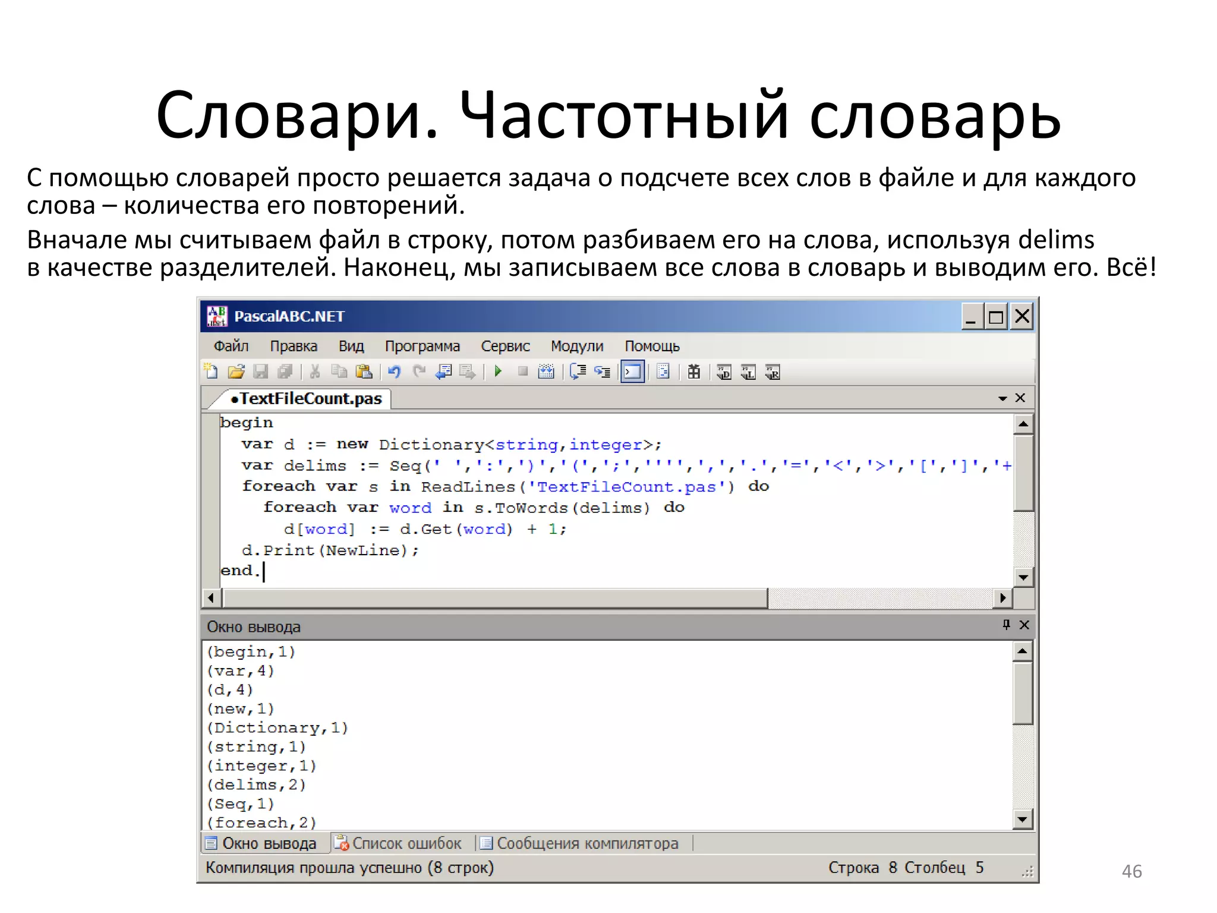The width and height of the screenshot is (1217, 913).
Task: Click the PascalABC.NET application icon
Action: (216, 316)
